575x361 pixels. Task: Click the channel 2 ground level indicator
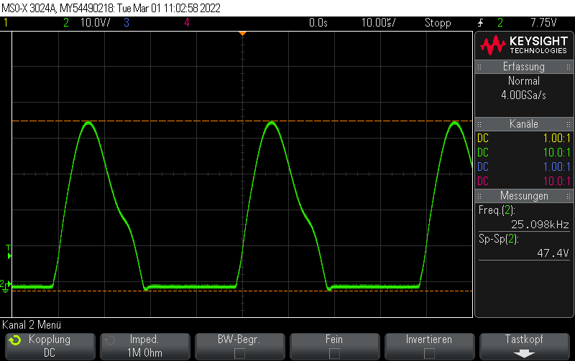[x=5, y=286]
